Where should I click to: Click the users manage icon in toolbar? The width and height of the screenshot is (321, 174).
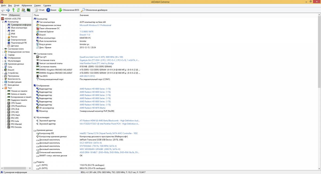pyautogui.click(x=24, y=10)
